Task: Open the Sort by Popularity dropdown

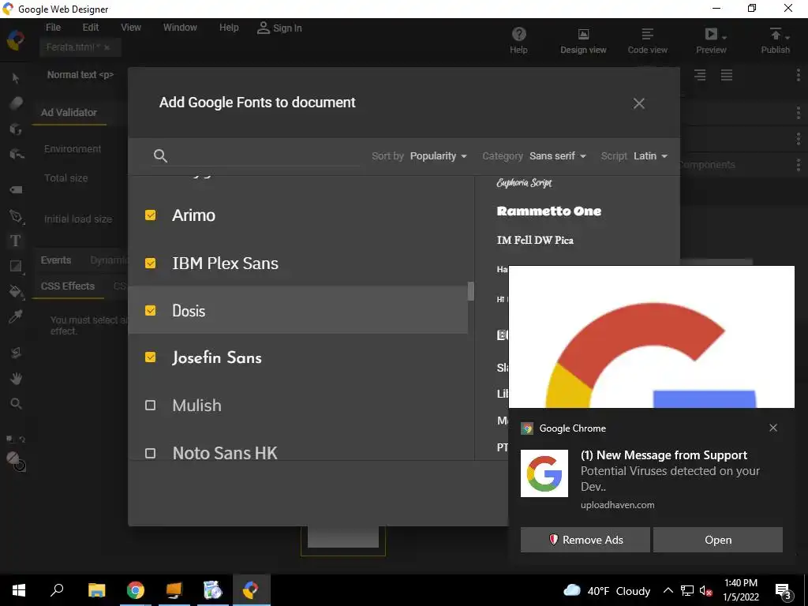Action: tap(438, 155)
